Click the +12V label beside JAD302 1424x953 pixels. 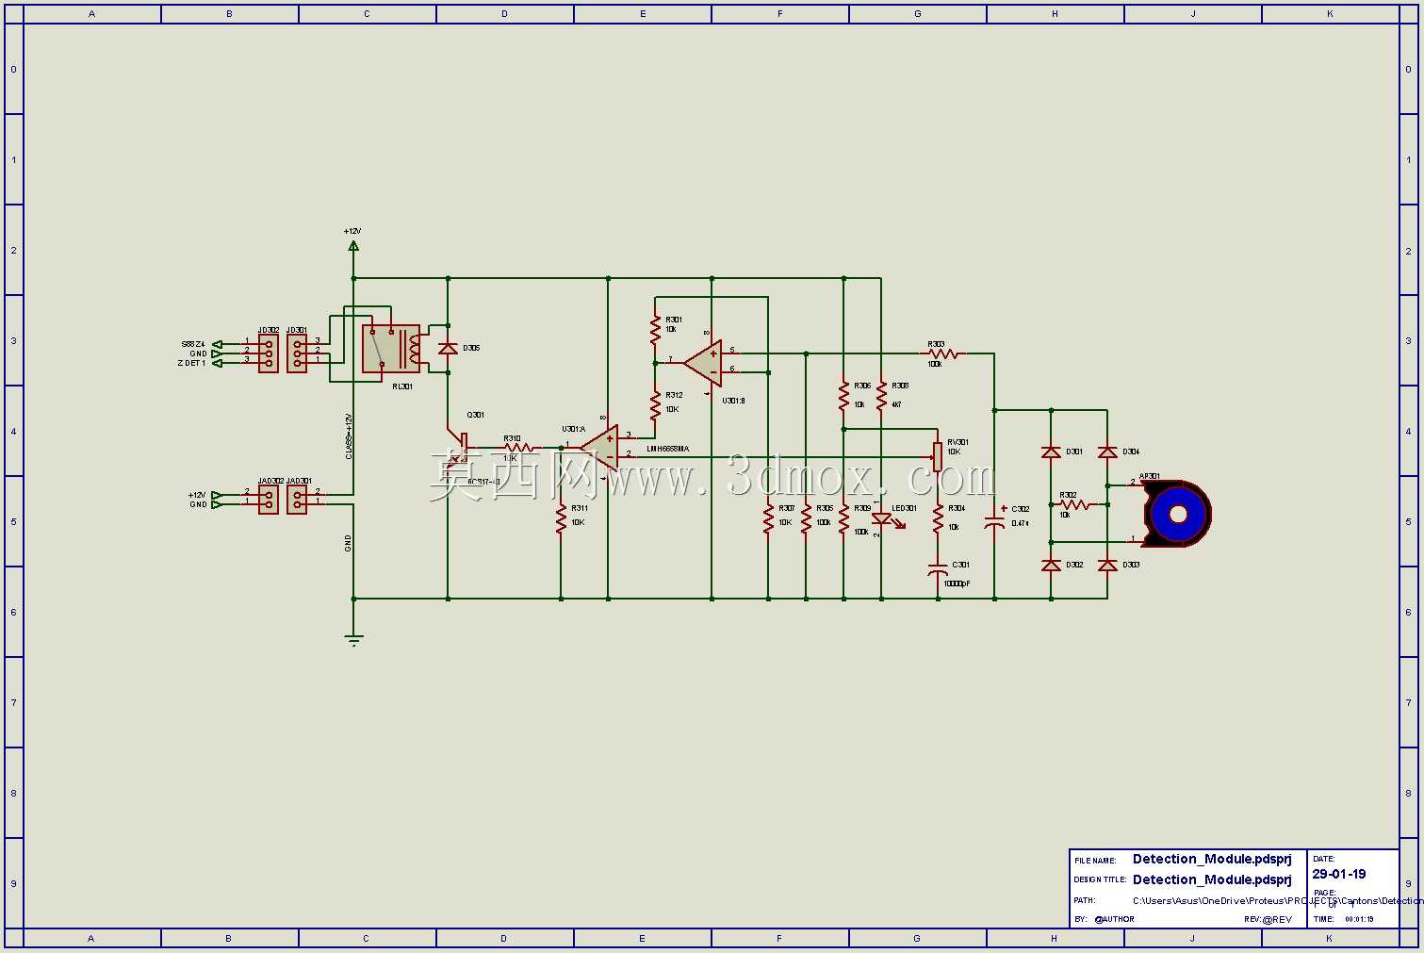point(197,495)
